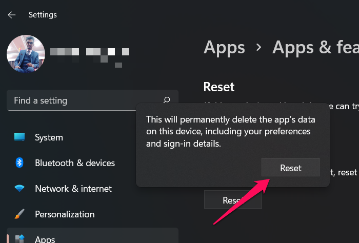Confirm Reset in the warning flyout
The width and height of the screenshot is (359, 243).
(290, 168)
